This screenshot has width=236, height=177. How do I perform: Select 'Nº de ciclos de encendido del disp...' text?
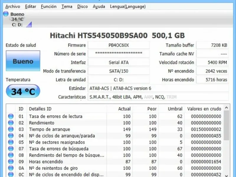[66, 175]
